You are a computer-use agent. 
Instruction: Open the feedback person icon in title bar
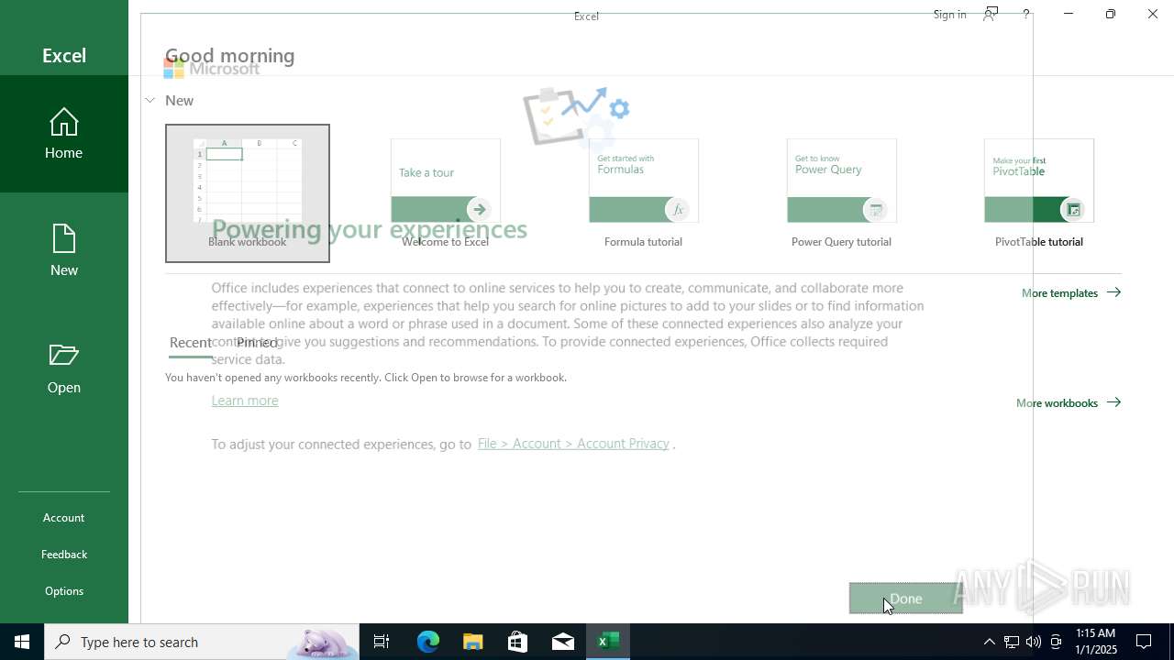[991, 14]
